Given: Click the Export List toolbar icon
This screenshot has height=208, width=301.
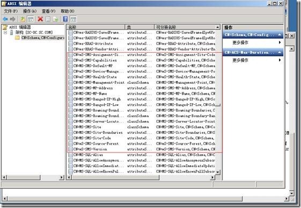Looking at the screenshot, I should [56, 19].
